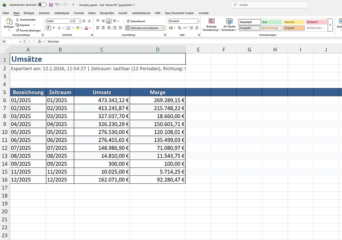Click Verbinden und zentrieren button
The image size is (342, 240).
[x=143, y=28]
